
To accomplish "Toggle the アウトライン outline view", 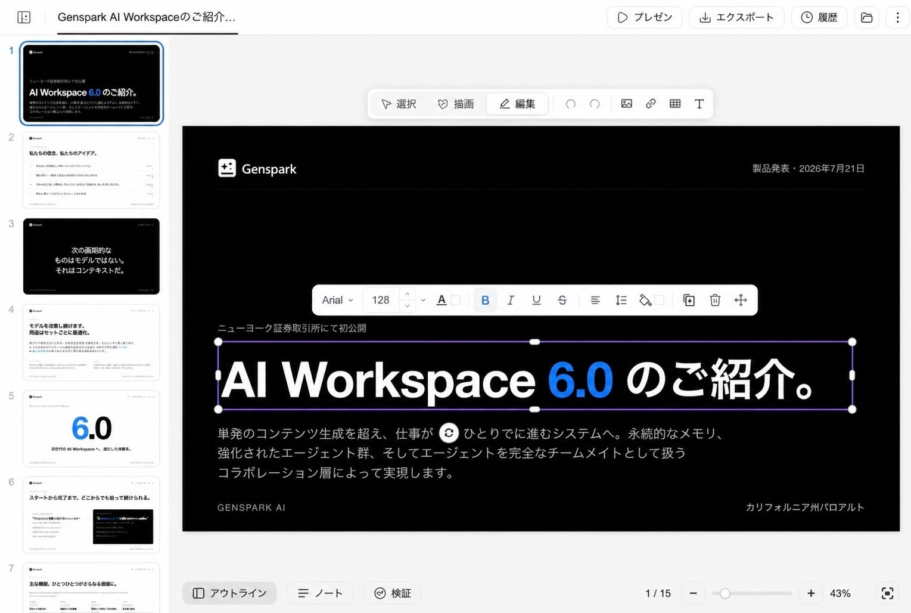I will point(229,593).
